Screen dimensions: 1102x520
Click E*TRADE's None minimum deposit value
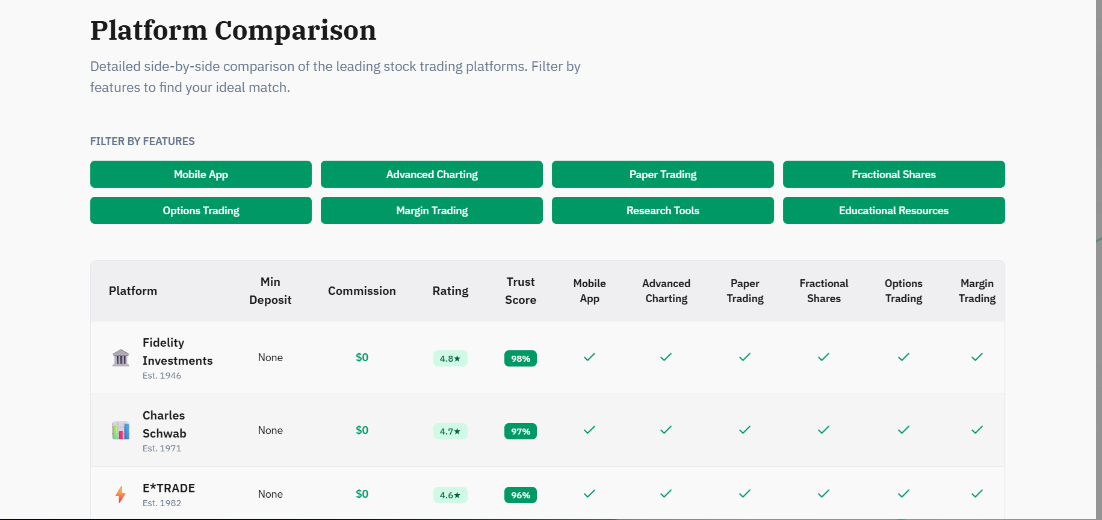tap(270, 494)
